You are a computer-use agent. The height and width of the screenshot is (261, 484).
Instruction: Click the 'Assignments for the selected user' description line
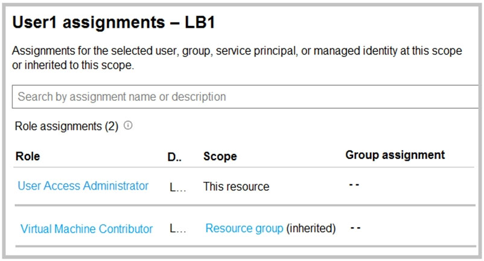237,51
